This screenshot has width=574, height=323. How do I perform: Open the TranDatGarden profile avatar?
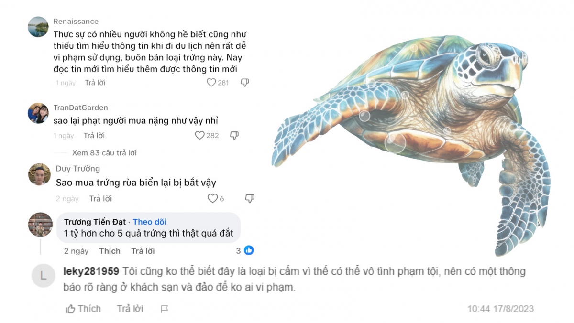tap(38, 113)
